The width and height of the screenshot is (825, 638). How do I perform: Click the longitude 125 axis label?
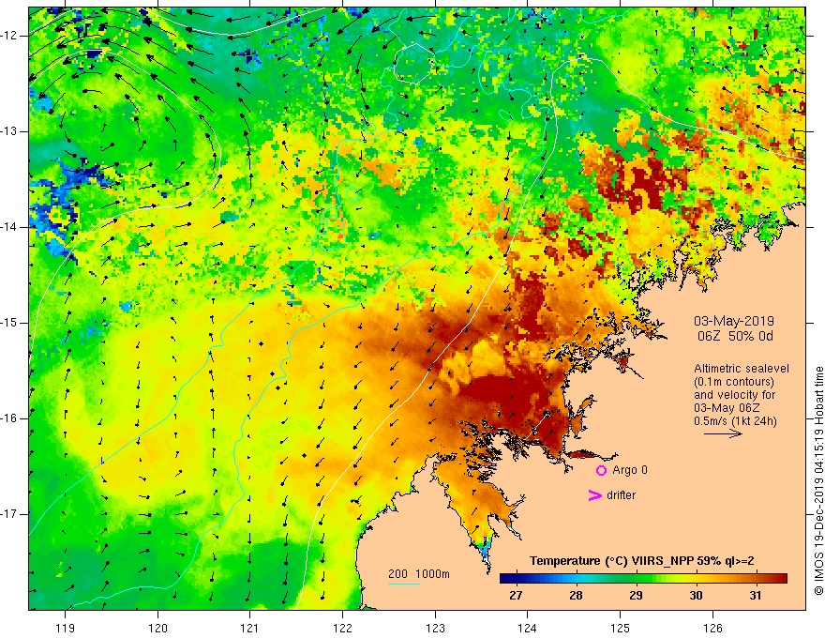click(621, 628)
